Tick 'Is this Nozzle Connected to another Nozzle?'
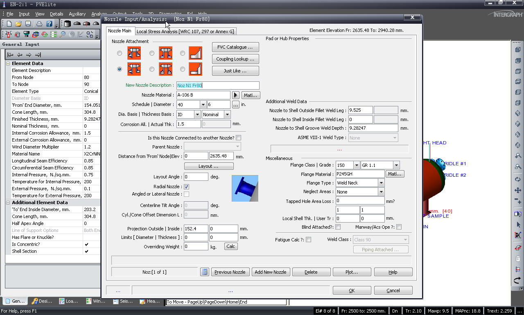 click(x=238, y=138)
